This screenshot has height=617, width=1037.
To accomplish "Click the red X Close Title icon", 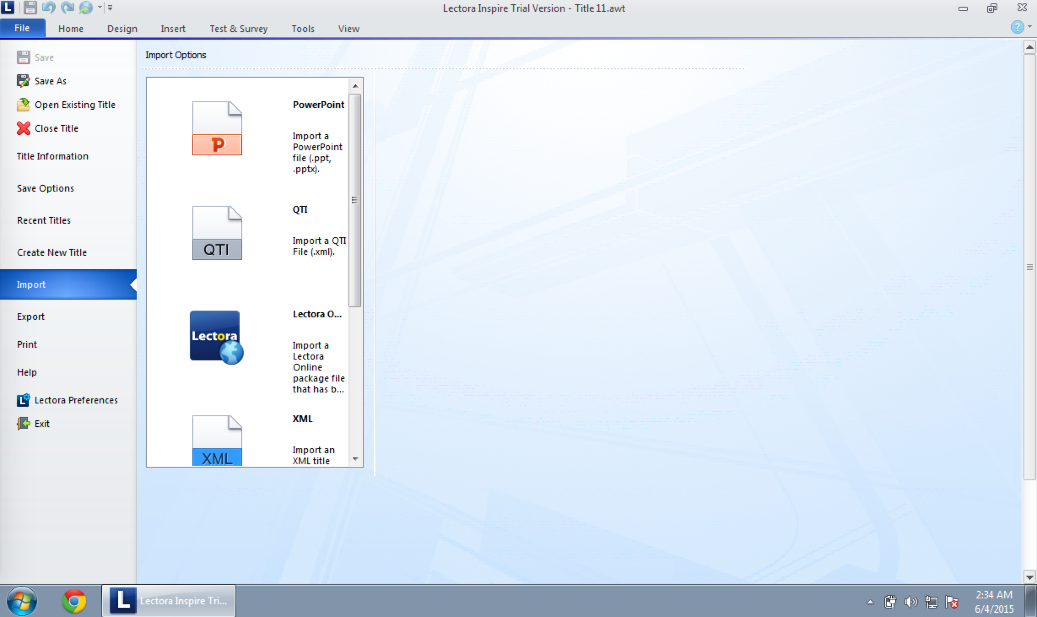I will (x=24, y=128).
